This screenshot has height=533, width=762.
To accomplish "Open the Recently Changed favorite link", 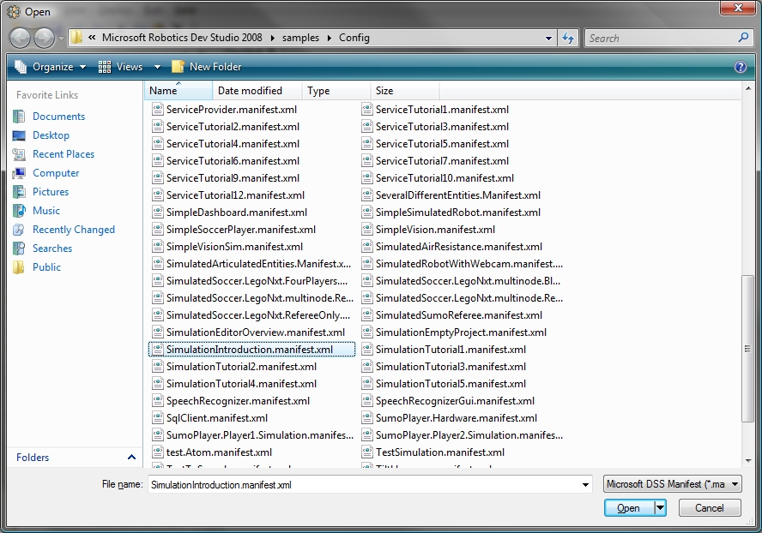I will click(74, 230).
